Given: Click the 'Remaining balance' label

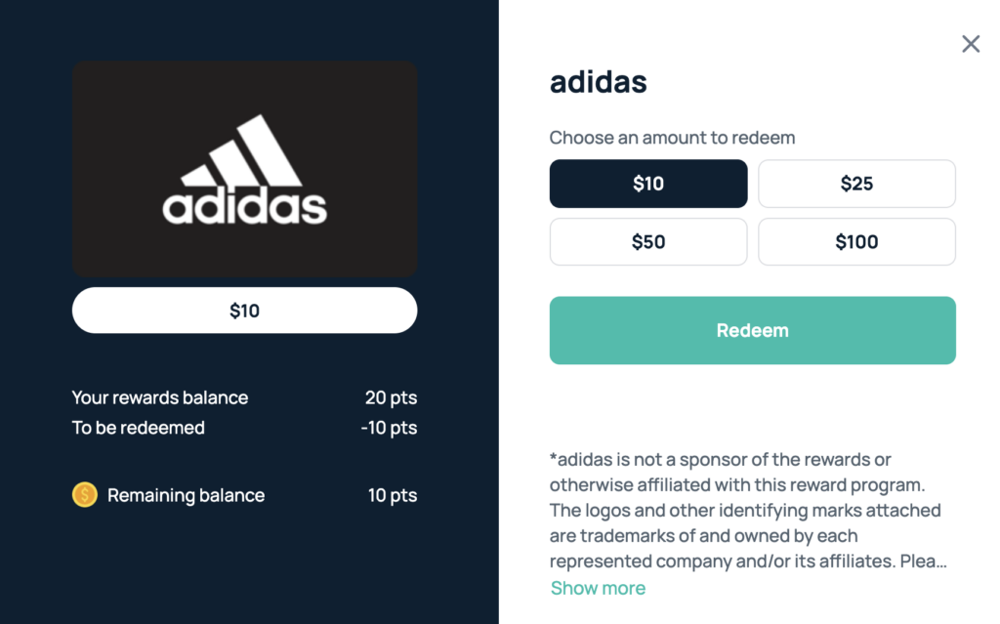Looking at the screenshot, I should point(186,495).
